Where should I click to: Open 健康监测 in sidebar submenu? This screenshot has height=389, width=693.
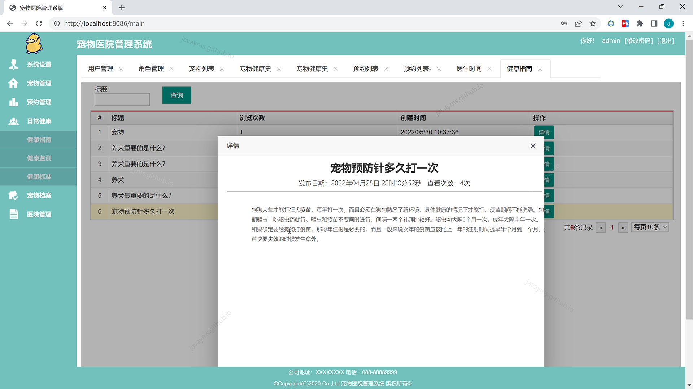[x=39, y=158]
